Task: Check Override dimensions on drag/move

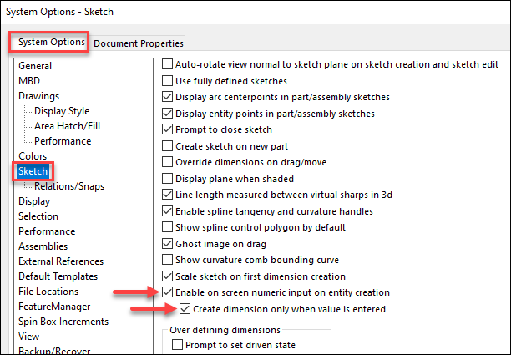Action: click(x=167, y=162)
